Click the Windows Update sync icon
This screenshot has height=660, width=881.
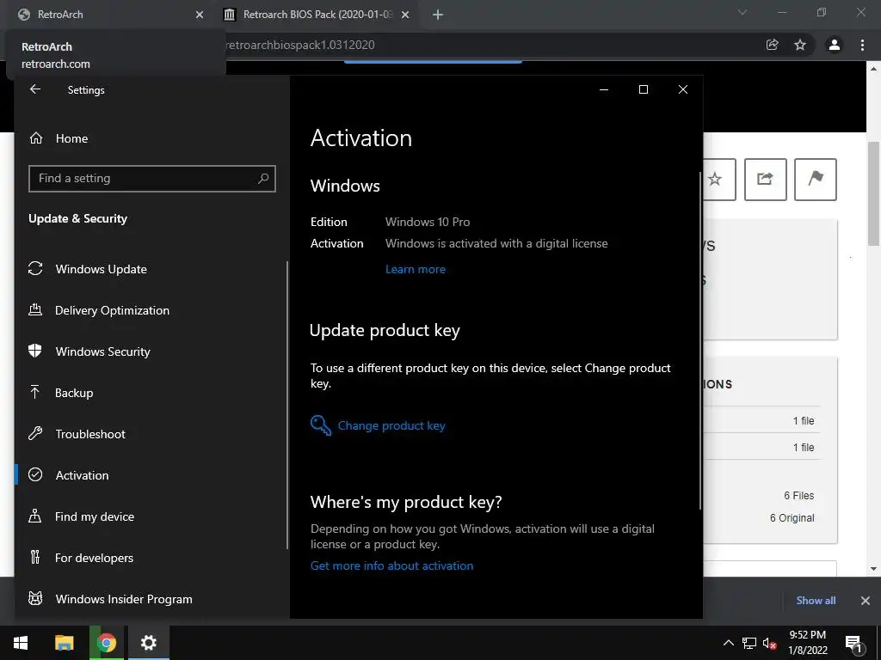pos(35,269)
